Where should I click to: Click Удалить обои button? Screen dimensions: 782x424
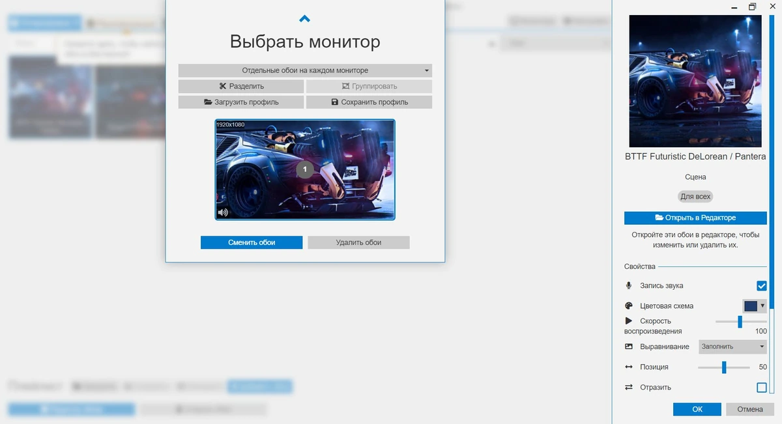(358, 242)
